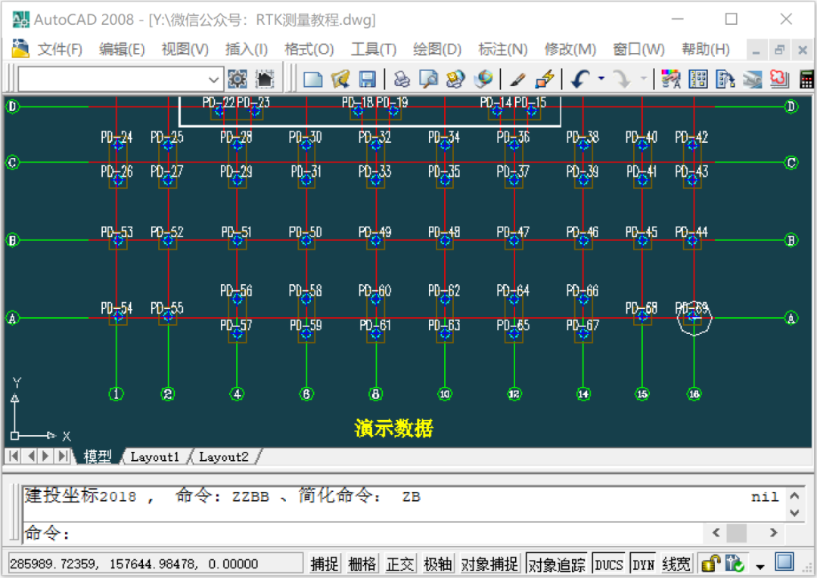Open the Plot Preview tool

pyautogui.click(x=428, y=79)
